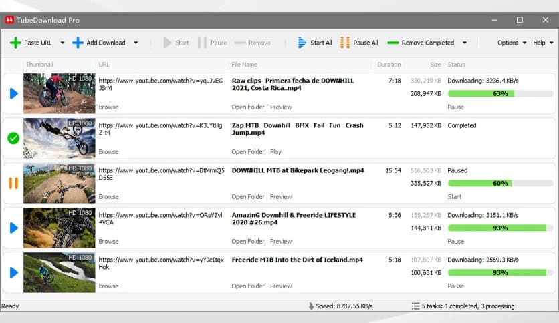Sort by the Thumbnail column header
559x323 pixels.
(x=39, y=64)
